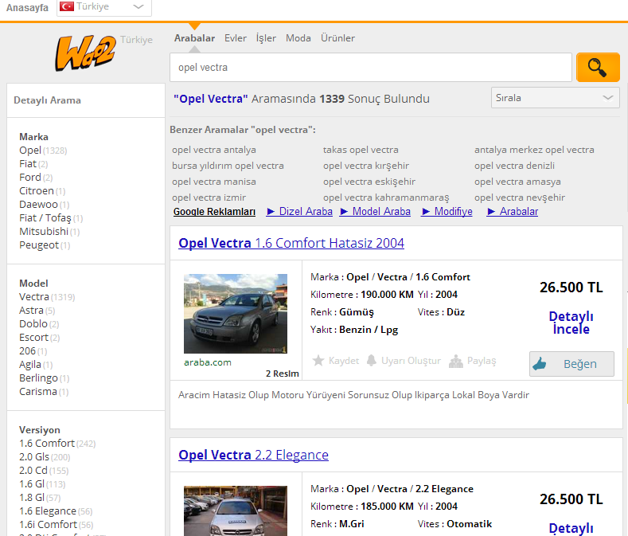Image resolution: width=628 pixels, height=536 pixels.
Task: Switch to the Evler tab
Action: tap(236, 38)
